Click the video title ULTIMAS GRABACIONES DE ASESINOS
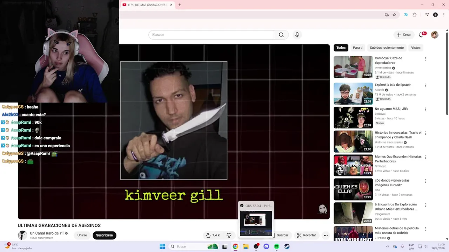This screenshot has width=449, height=252. (x=59, y=225)
